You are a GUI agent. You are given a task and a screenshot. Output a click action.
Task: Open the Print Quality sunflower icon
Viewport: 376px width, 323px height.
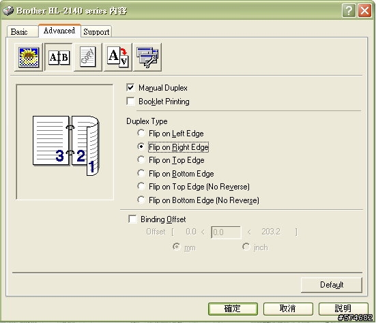tap(29, 57)
